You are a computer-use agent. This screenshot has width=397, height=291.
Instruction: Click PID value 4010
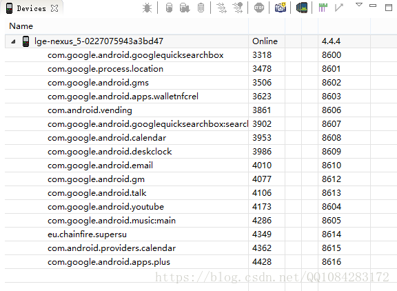262,165
